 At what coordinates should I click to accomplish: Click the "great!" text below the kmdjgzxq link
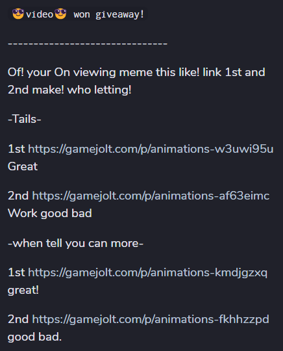pyautogui.click(x=23, y=291)
